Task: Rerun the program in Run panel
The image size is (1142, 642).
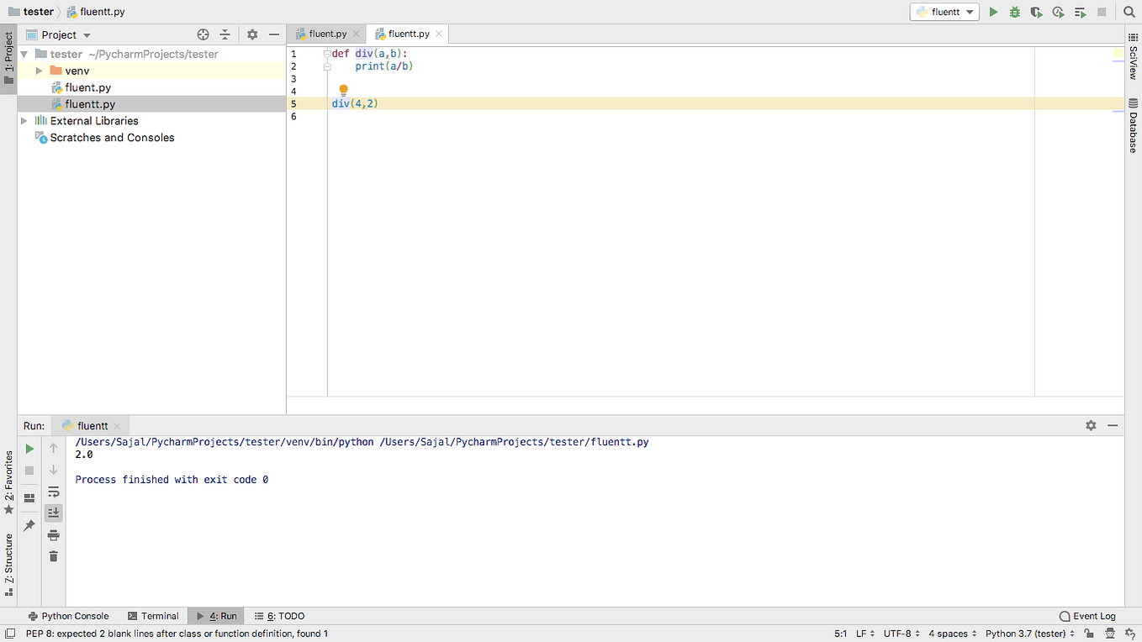Action: pos(29,449)
